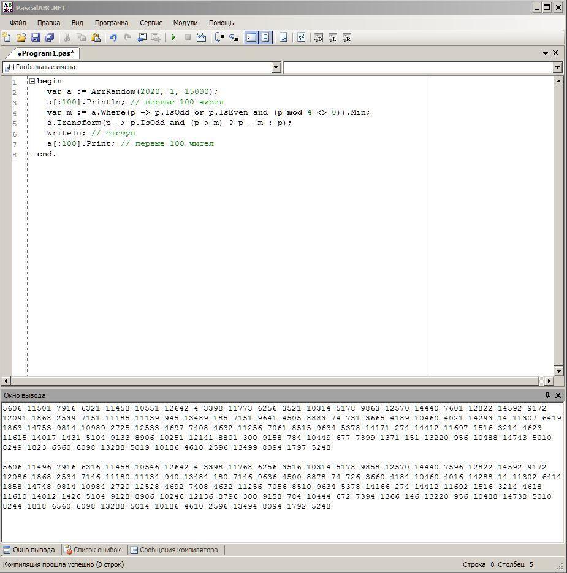
Task: Navigate backward icon in toolbar
Action: tap(142, 37)
